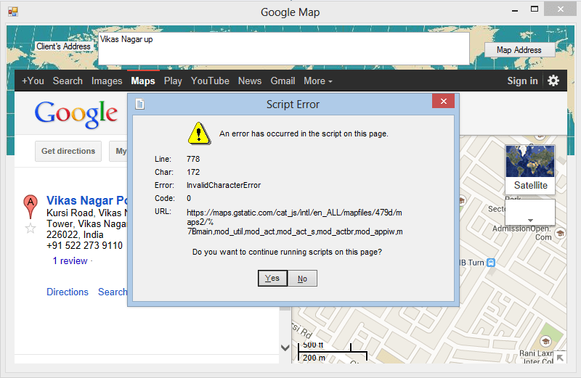Click the yellow warning triangle icon
The height and width of the screenshot is (378, 581).
point(199,133)
